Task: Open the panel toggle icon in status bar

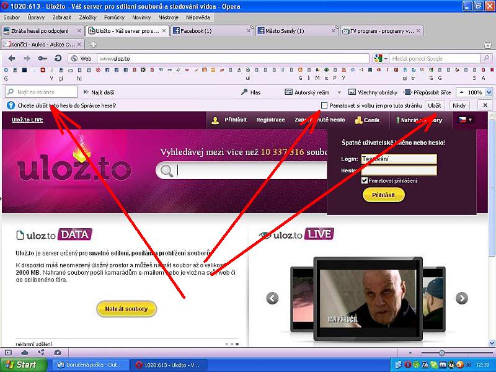Action: pos(8,352)
